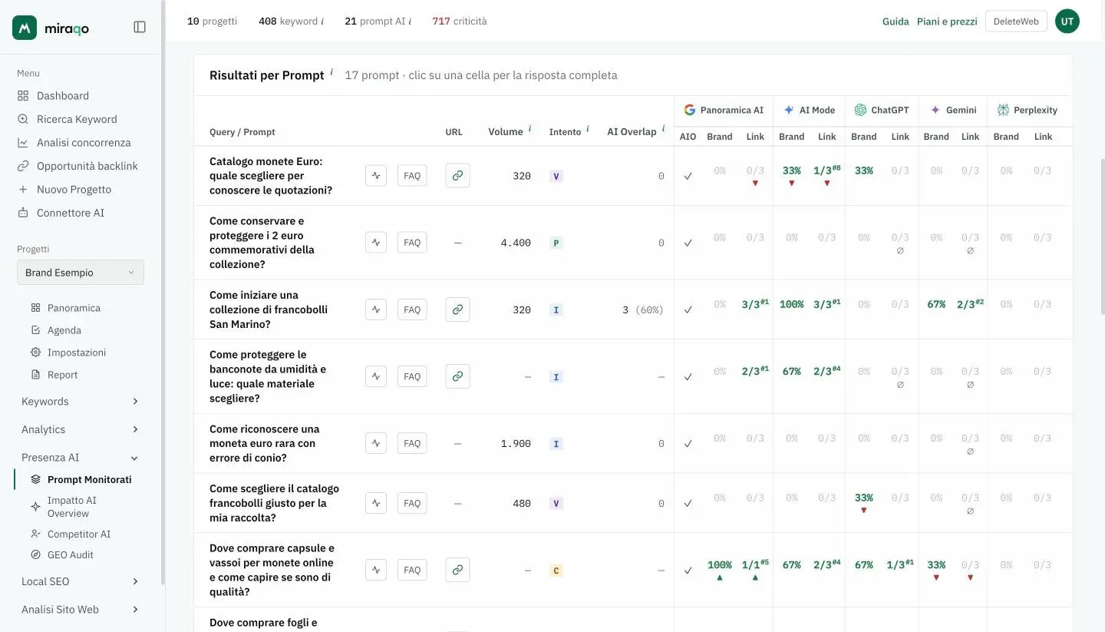Open the Brand Esempio project dropdown
The width and height of the screenshot is (1105, 632).
pos(81,273)
